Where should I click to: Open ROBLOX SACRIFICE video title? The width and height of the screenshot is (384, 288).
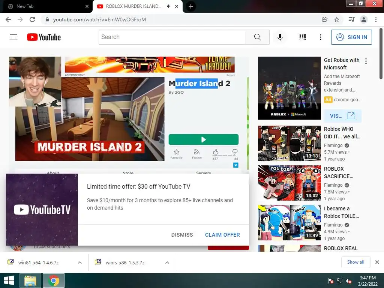(x=339, y=172)
